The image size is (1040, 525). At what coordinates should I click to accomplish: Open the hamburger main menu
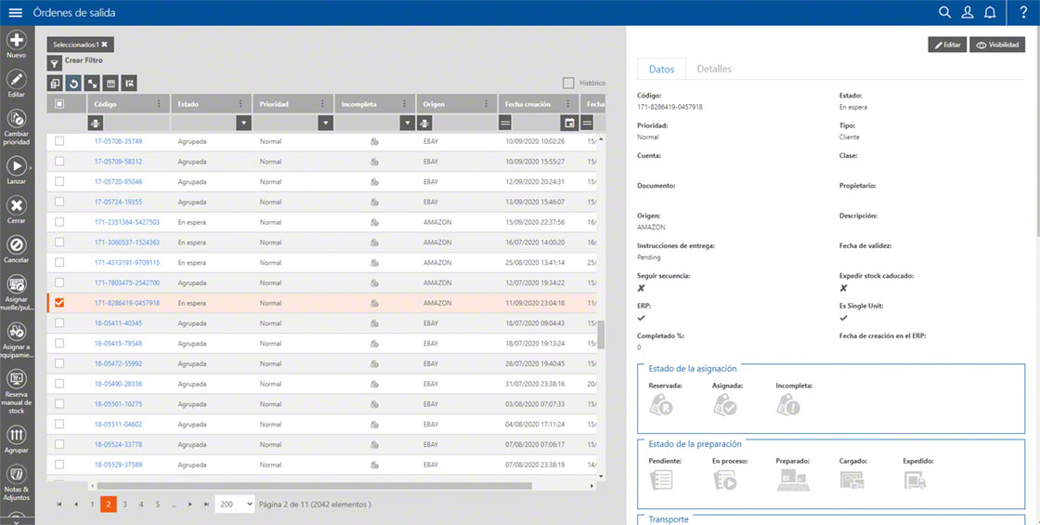point(15,13)
